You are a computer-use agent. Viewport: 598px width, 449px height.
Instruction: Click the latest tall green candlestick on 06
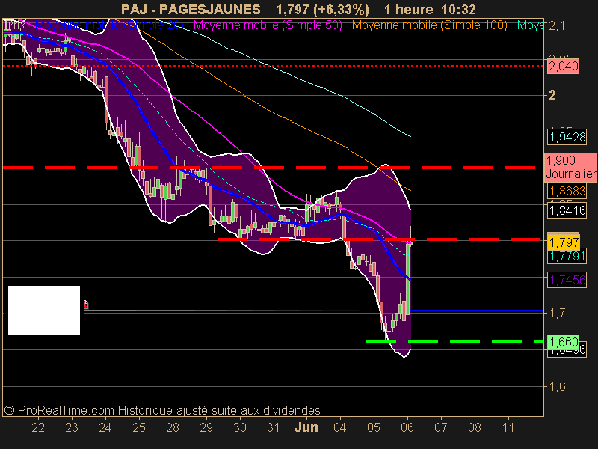(x=408, y=278)
